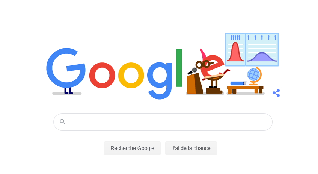The height and width of the screenshot is (174, 318).
Task: Click the red letter e wearing glasses
Action: pyautogui.click(x=212, y=66)
